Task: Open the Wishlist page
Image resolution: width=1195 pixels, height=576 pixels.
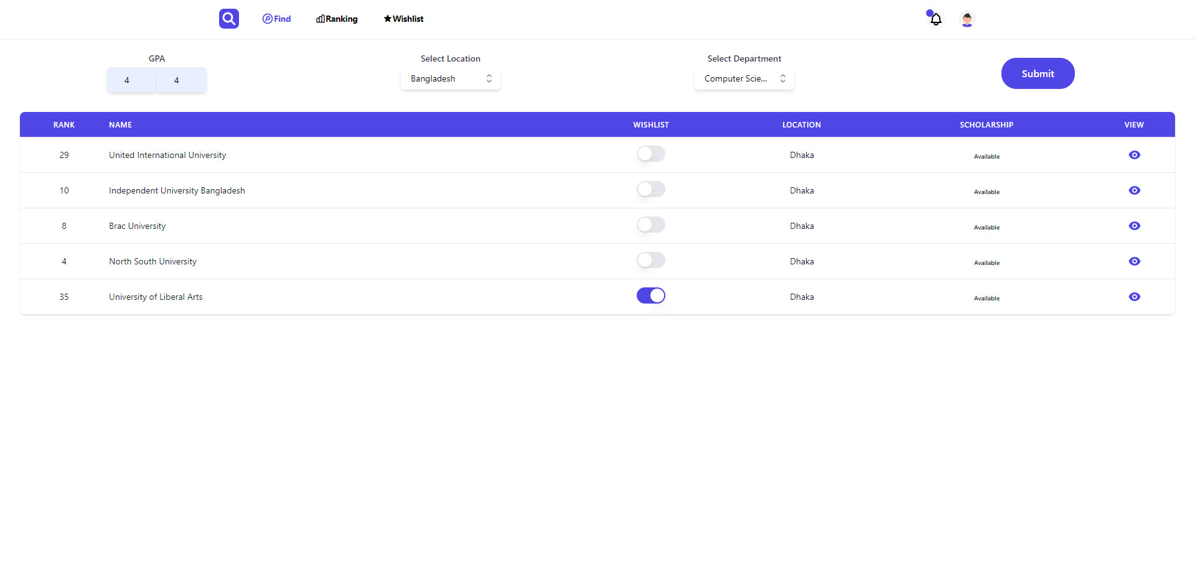Action: [x=403, y=19]
